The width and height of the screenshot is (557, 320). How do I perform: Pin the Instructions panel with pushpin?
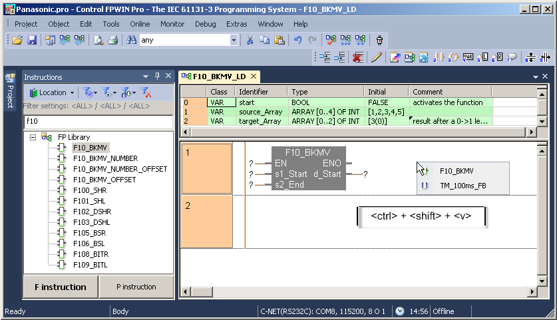[x=158, y=77]
